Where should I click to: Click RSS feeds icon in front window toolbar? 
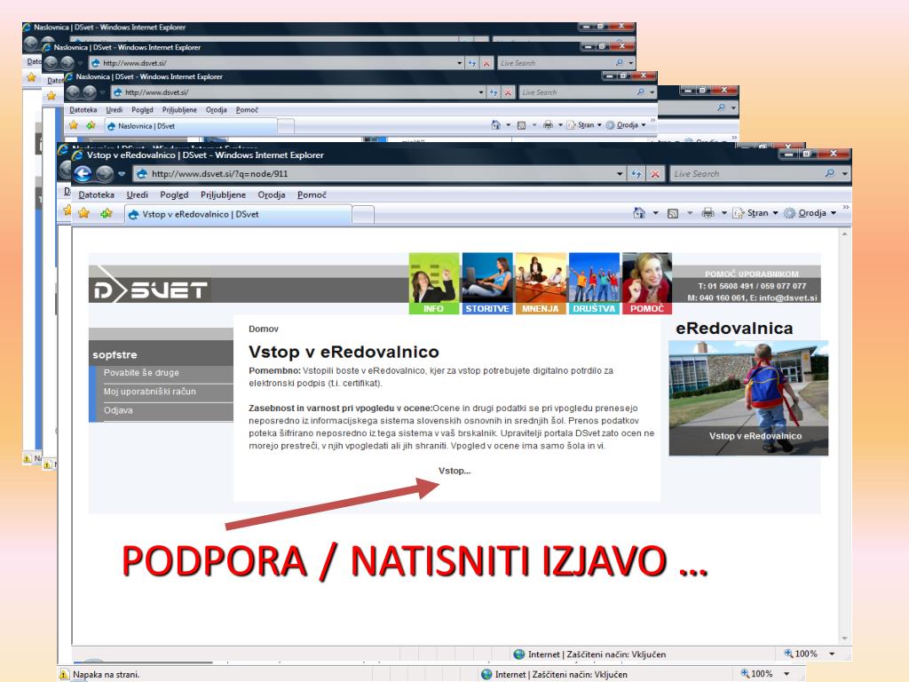673,213
